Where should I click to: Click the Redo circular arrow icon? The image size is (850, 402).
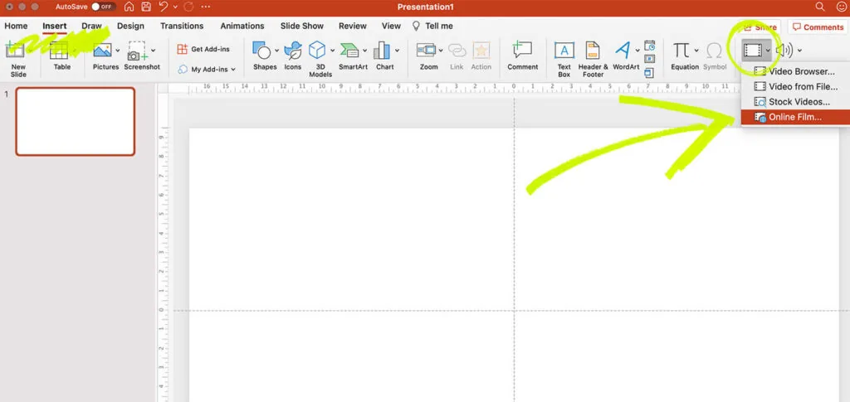pyautogui.click(x=188, y=7)
